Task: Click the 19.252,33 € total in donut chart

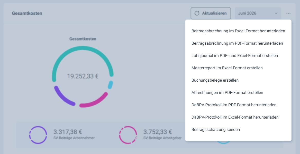Action: pos(83,76)
